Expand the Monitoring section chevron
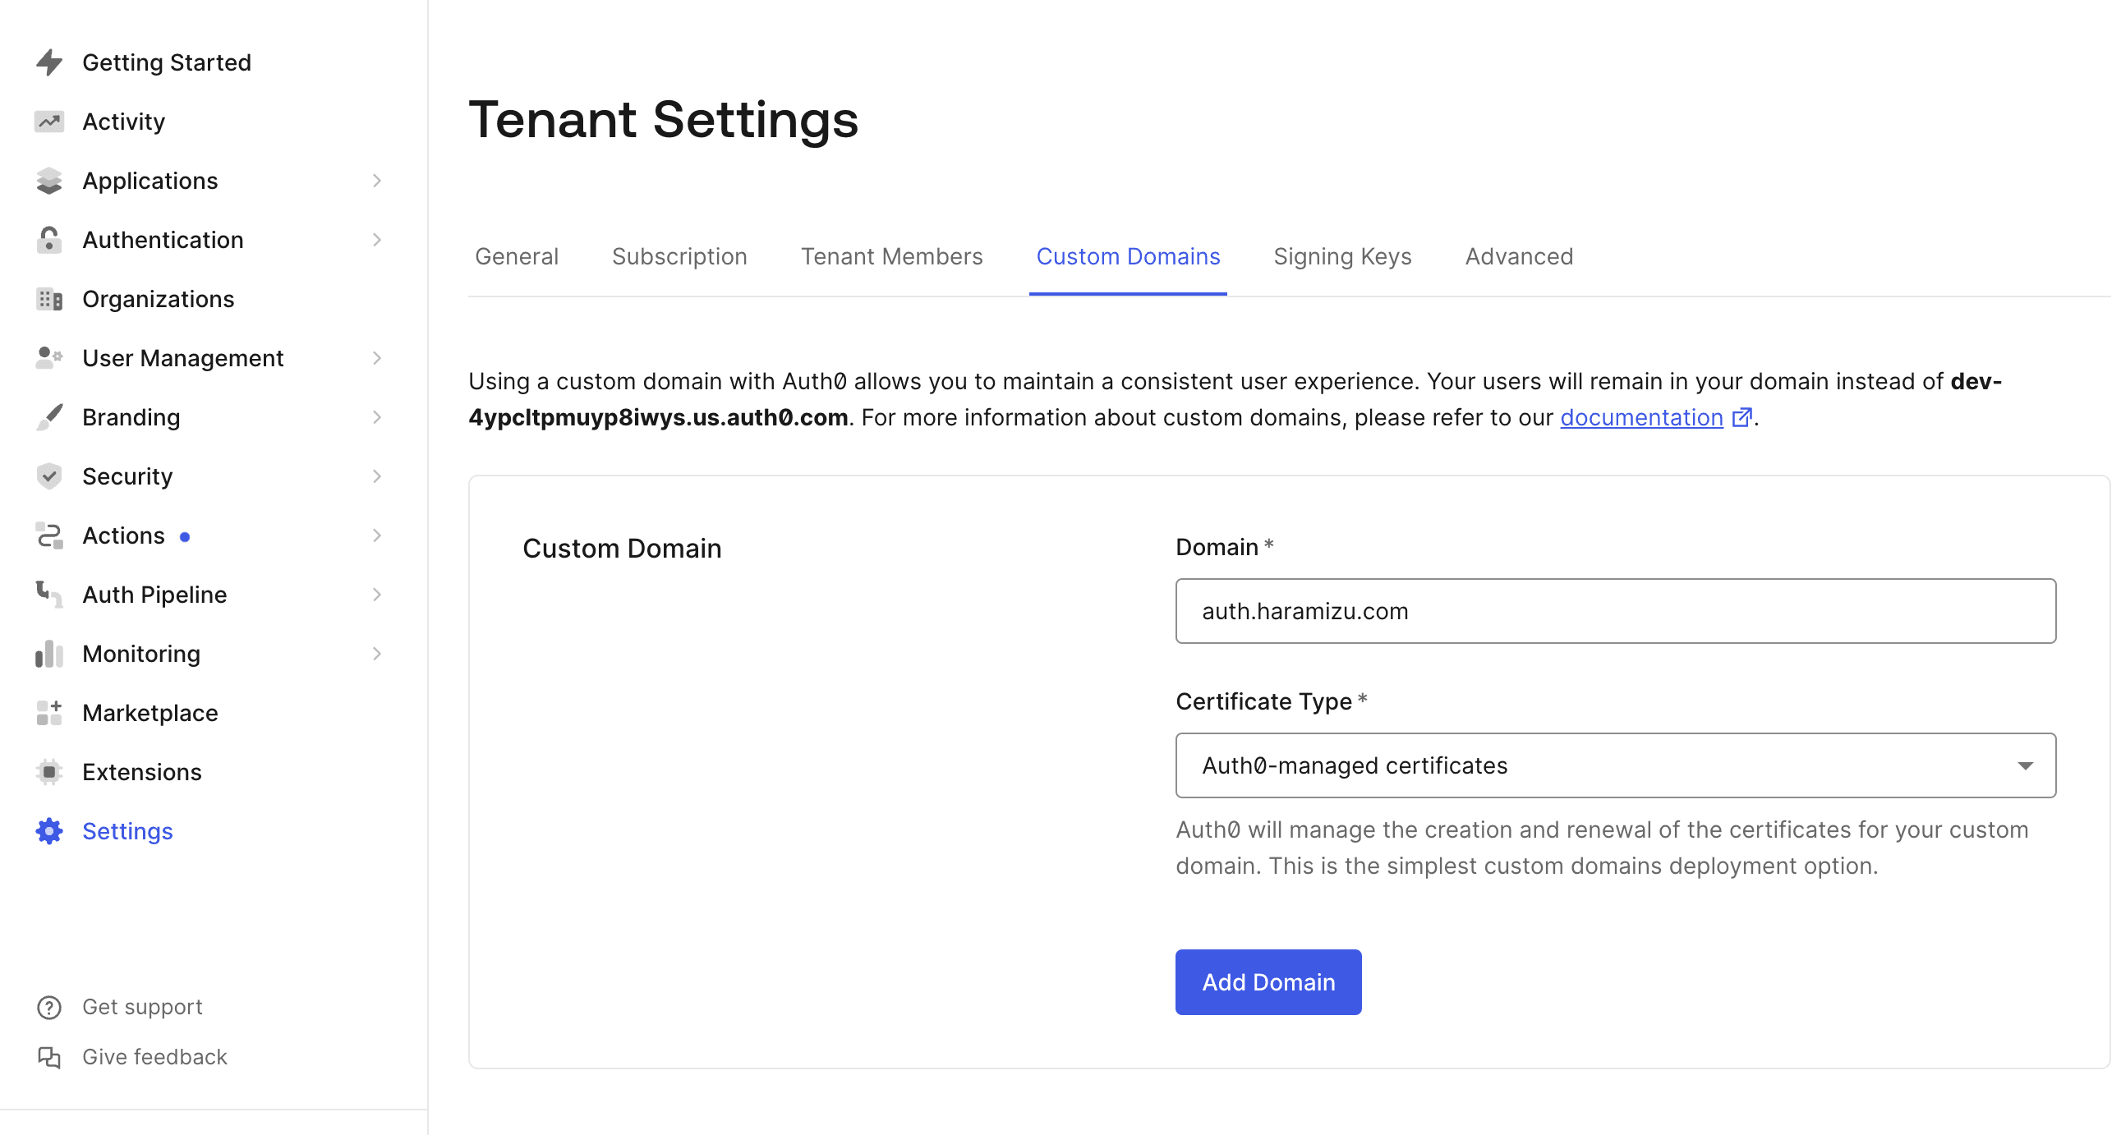Screen dimensions: 2121x1135 tap(376, 655)
